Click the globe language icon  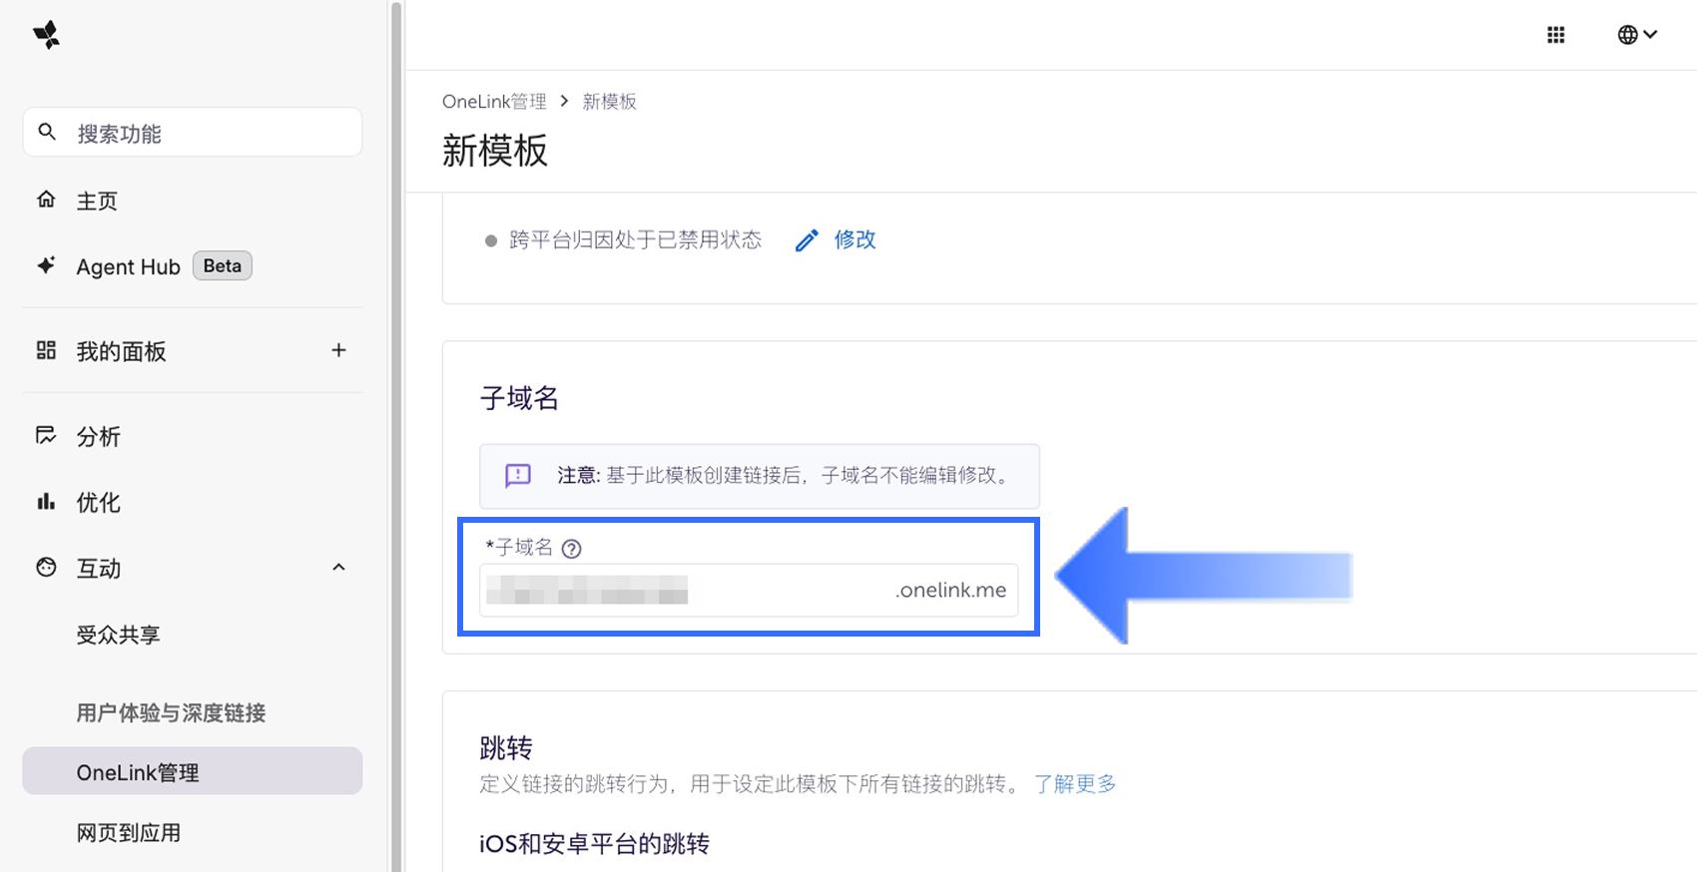pos(1627,35)
